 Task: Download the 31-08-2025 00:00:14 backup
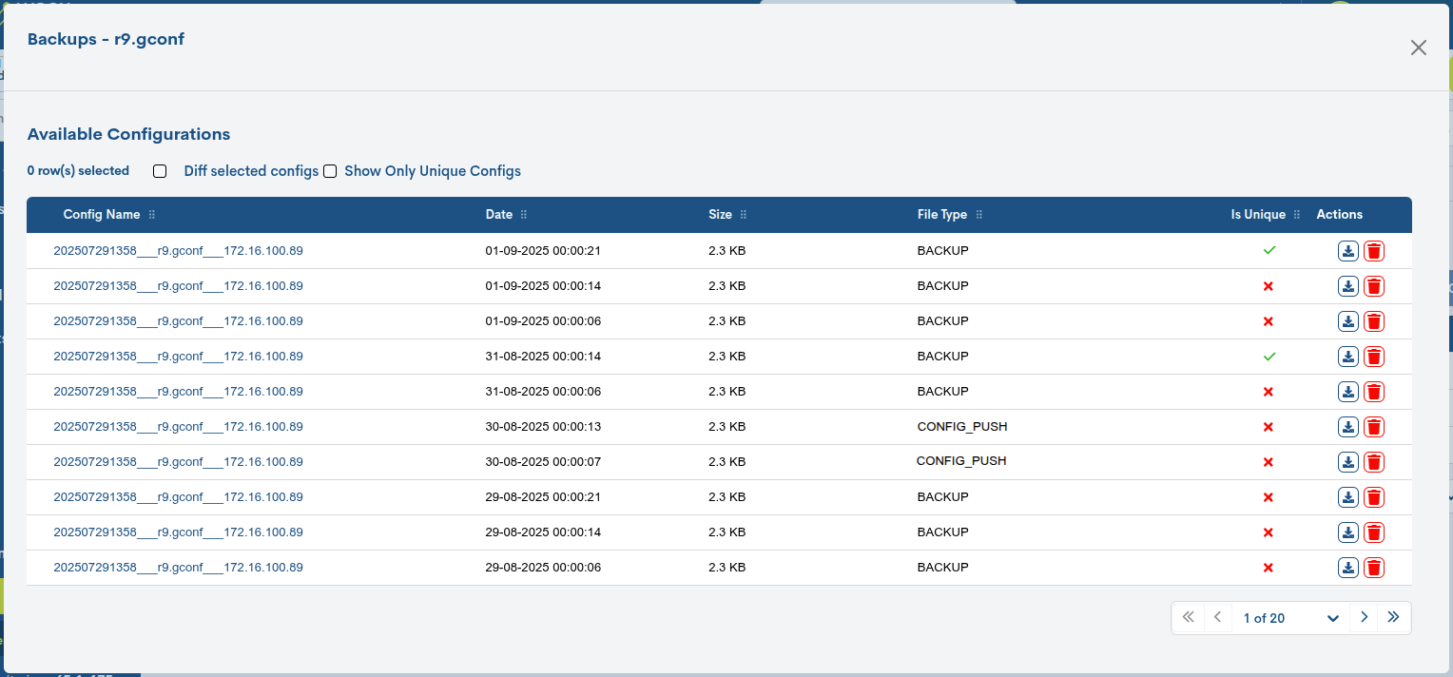coord(1348,356)
